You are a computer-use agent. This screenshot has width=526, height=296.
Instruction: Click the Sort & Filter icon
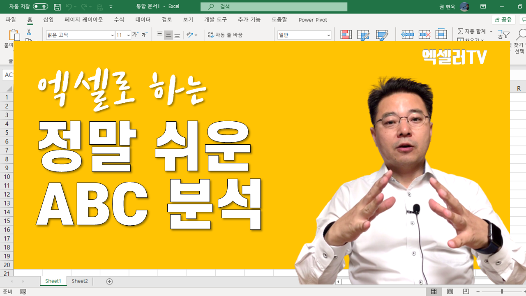(x=503, y=35)
